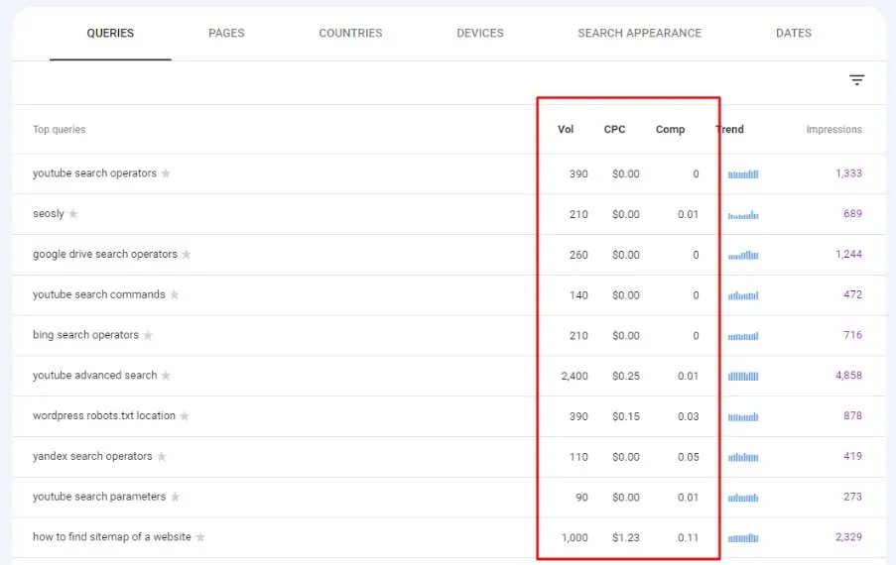This screenshot has width=896, height=565.
Task: Switch to the Pages tab
Action: click(x=226, y=33)
